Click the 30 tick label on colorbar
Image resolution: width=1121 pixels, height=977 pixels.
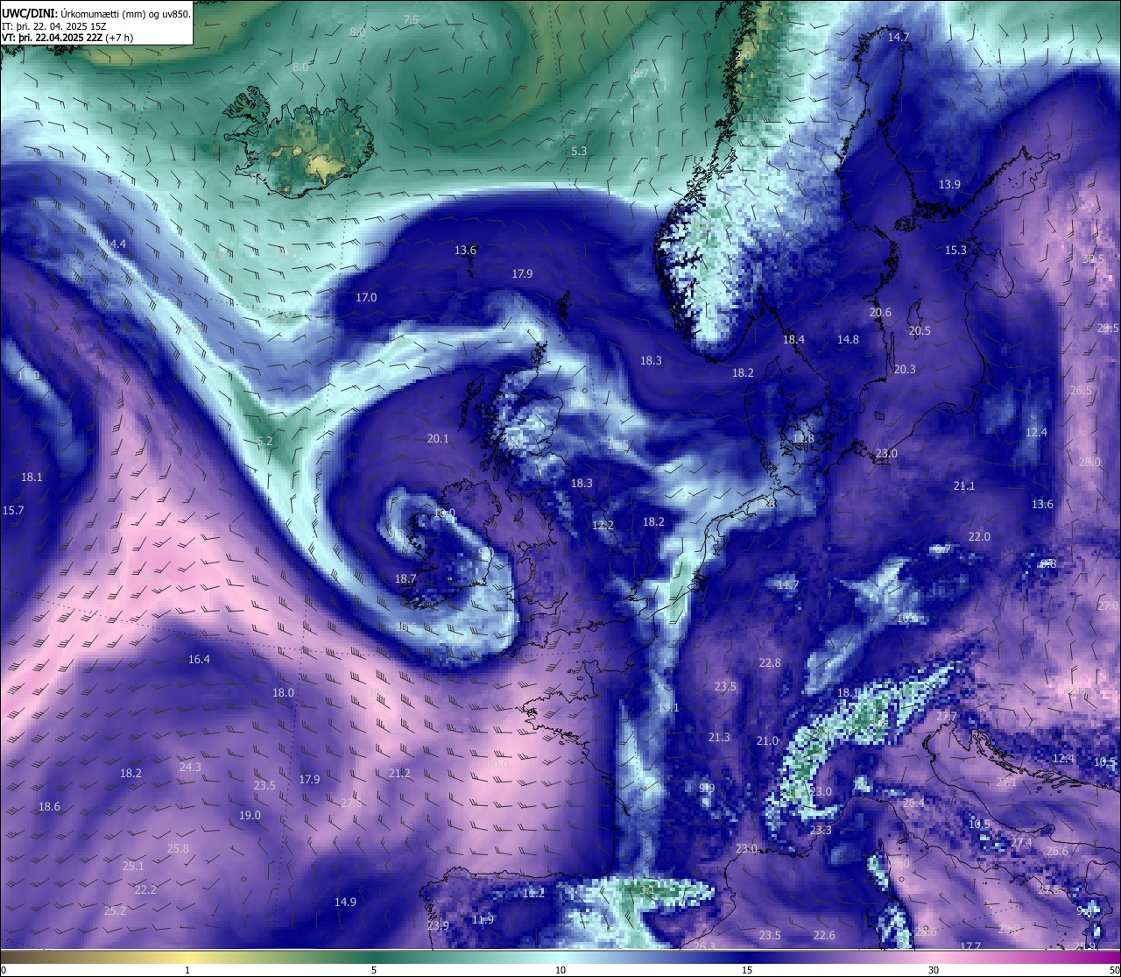(x=934, y=970)
